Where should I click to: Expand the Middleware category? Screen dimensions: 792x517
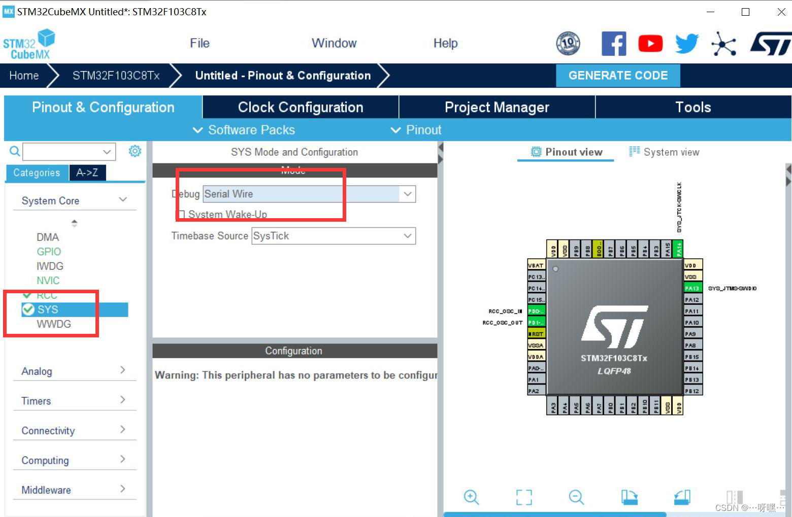[74, 490]
